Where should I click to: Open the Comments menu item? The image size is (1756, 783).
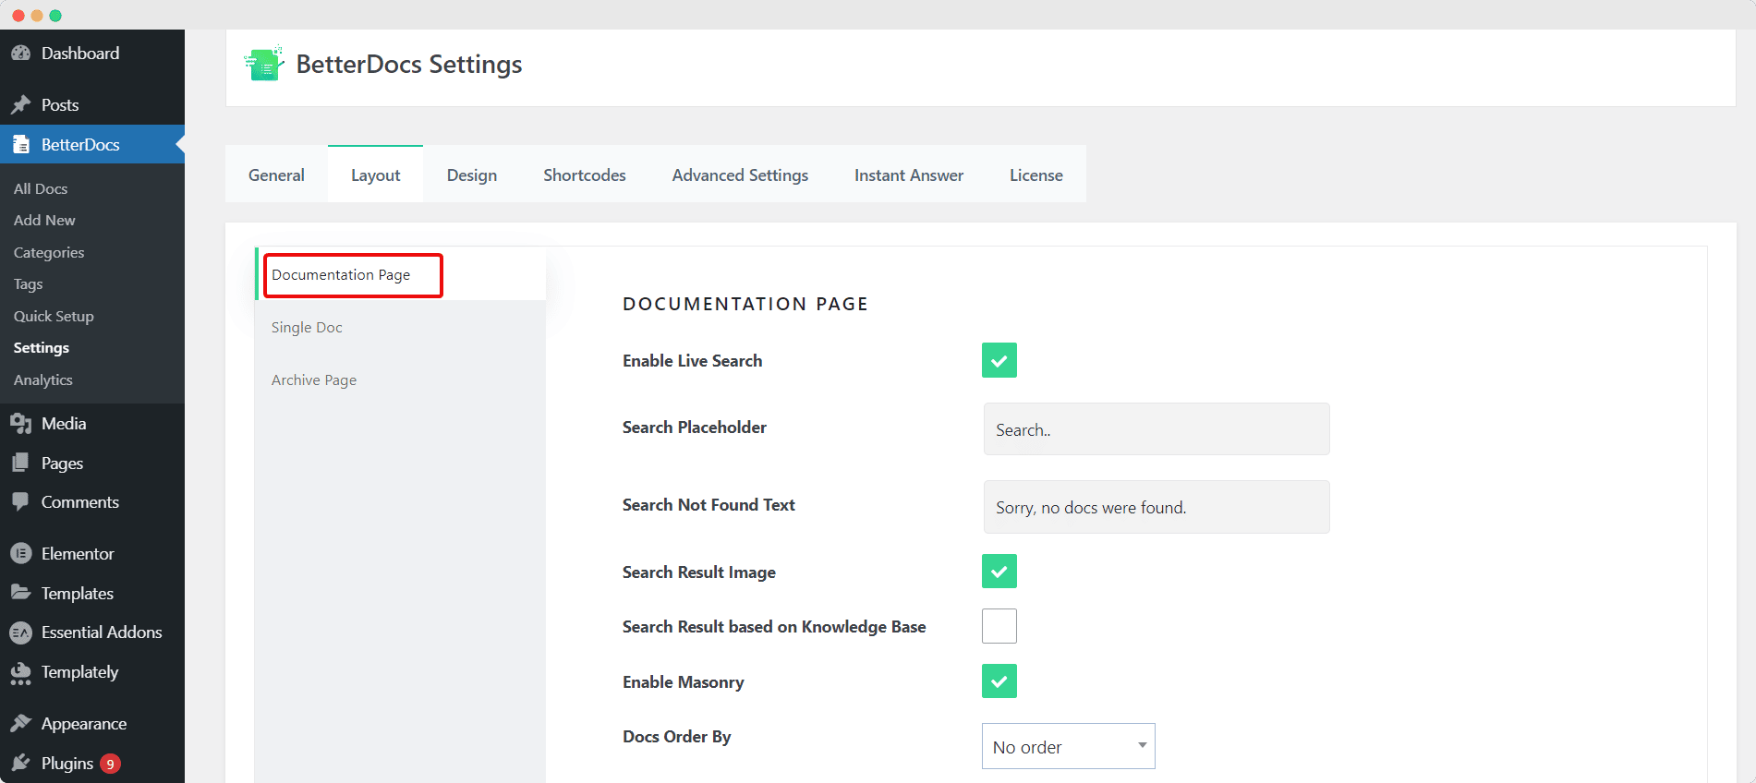(92, 502)
